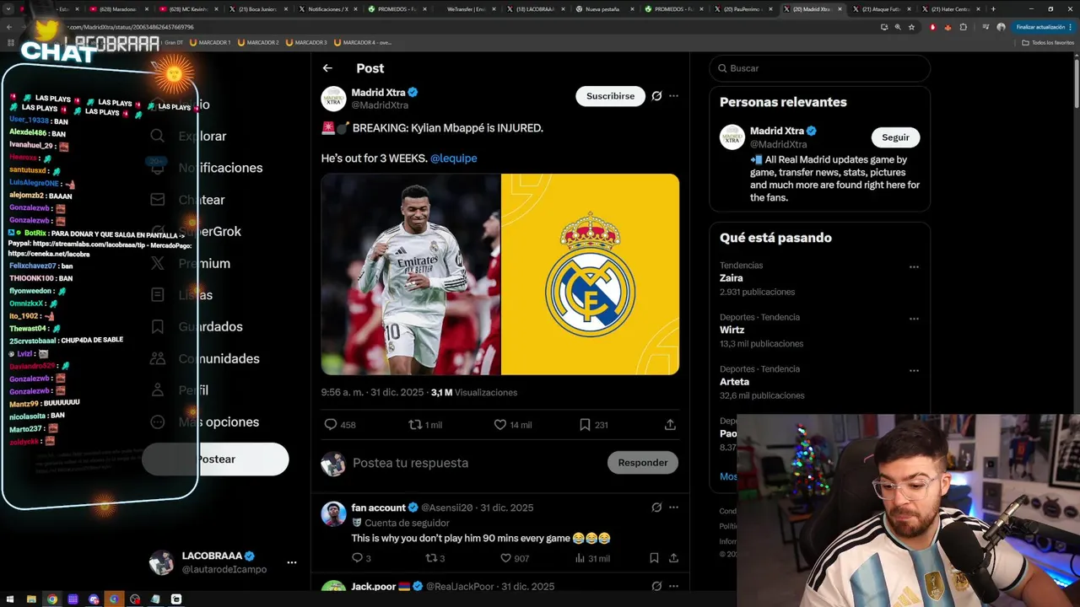The width and height of the screenshot is (1080, 607).
Task: Open the Real Madrid crest image
Action: (591, 274)
